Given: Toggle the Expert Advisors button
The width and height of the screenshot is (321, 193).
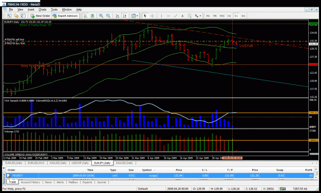Looking at the screenshot, I should pos(65,16).
